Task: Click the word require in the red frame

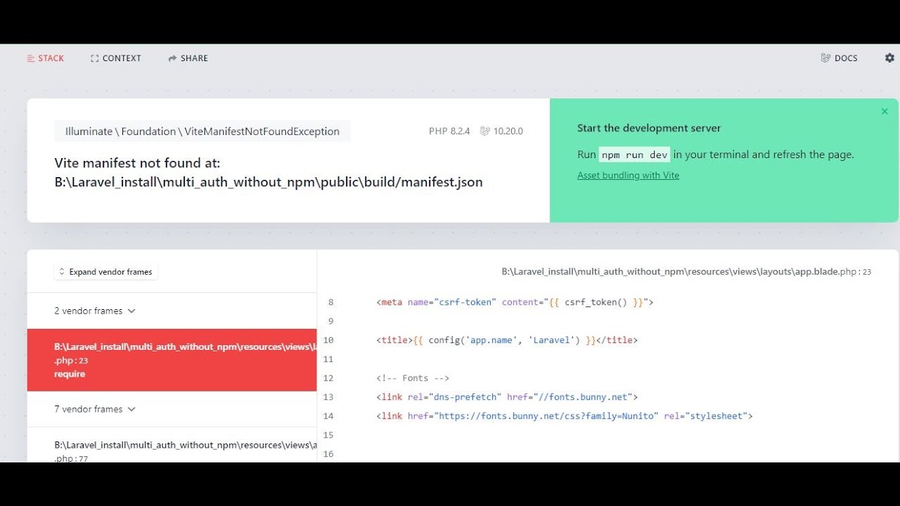Action: (x=70, y=374)
